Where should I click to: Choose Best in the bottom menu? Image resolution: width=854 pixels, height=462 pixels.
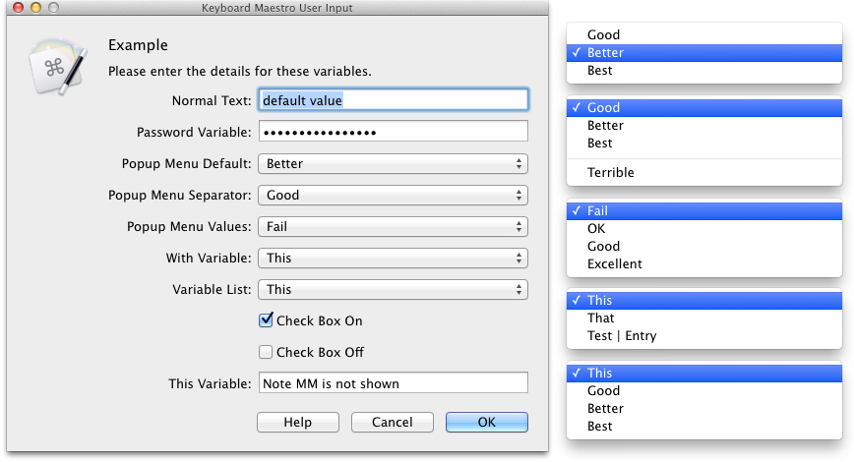point(704,428)
